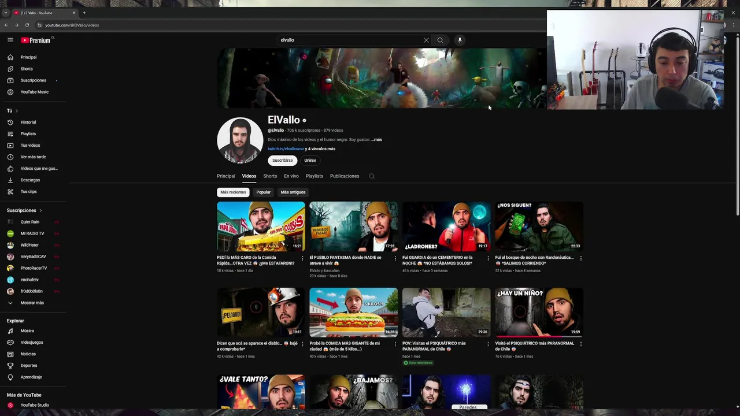Open the hamburger guide menu

[x=10, y=40]
